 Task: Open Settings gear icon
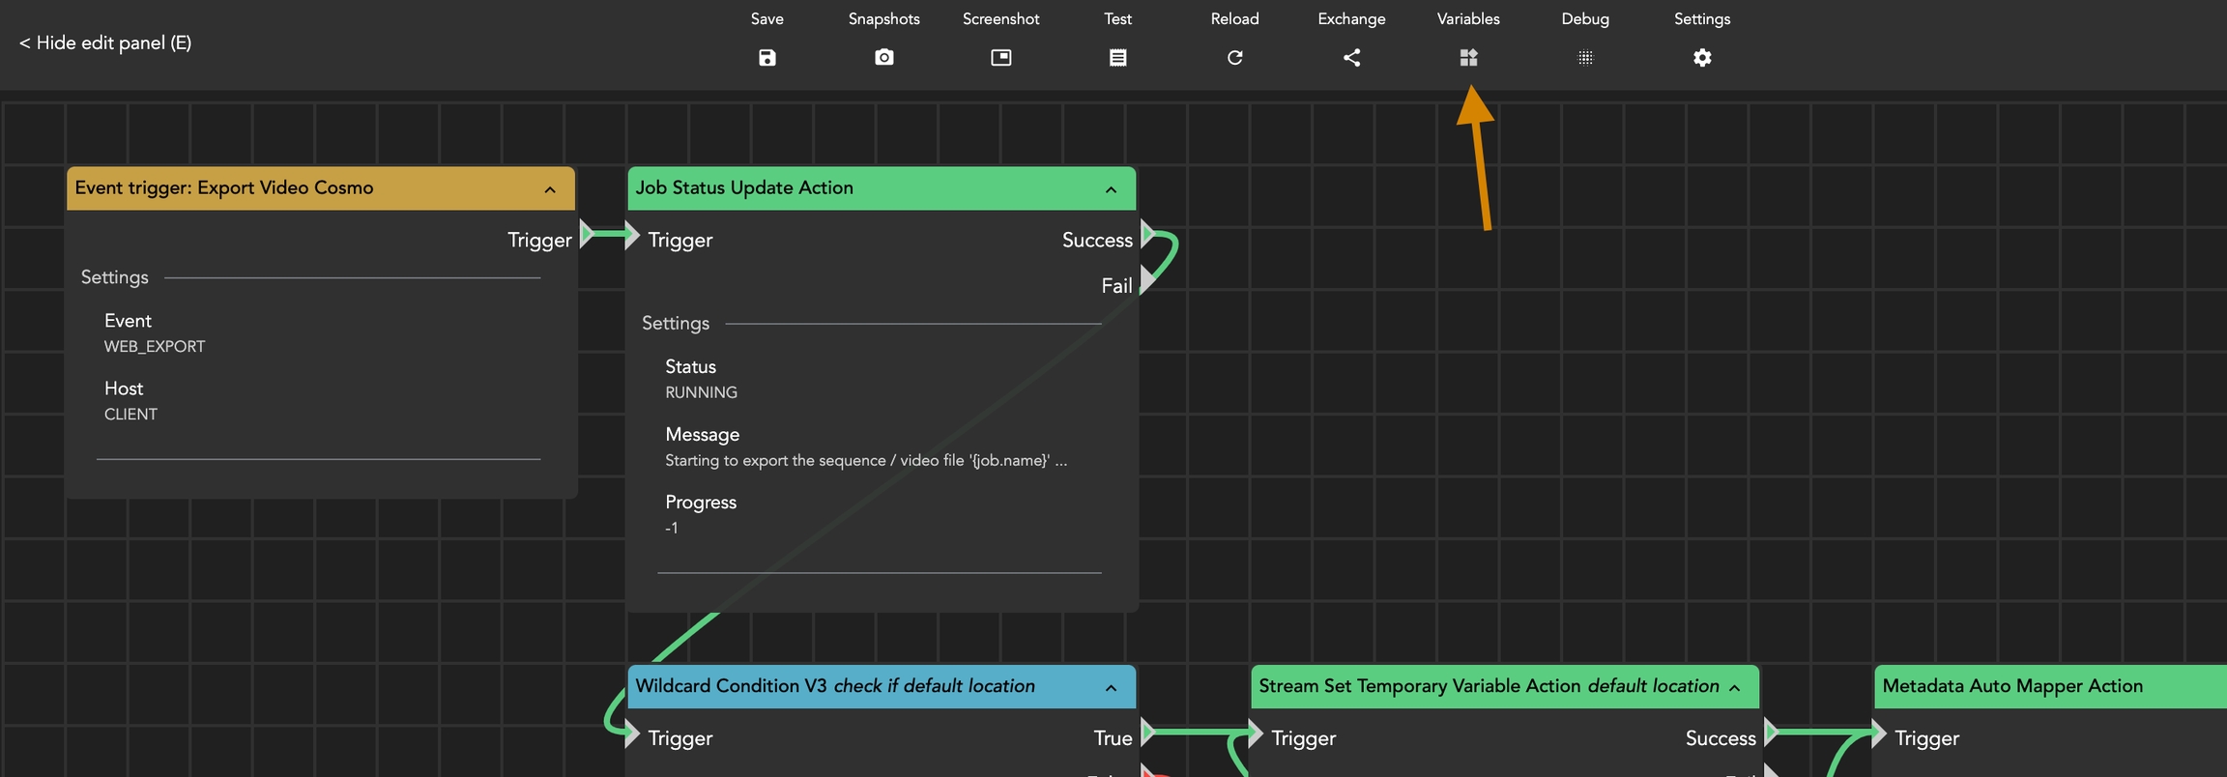point(1702,58)
